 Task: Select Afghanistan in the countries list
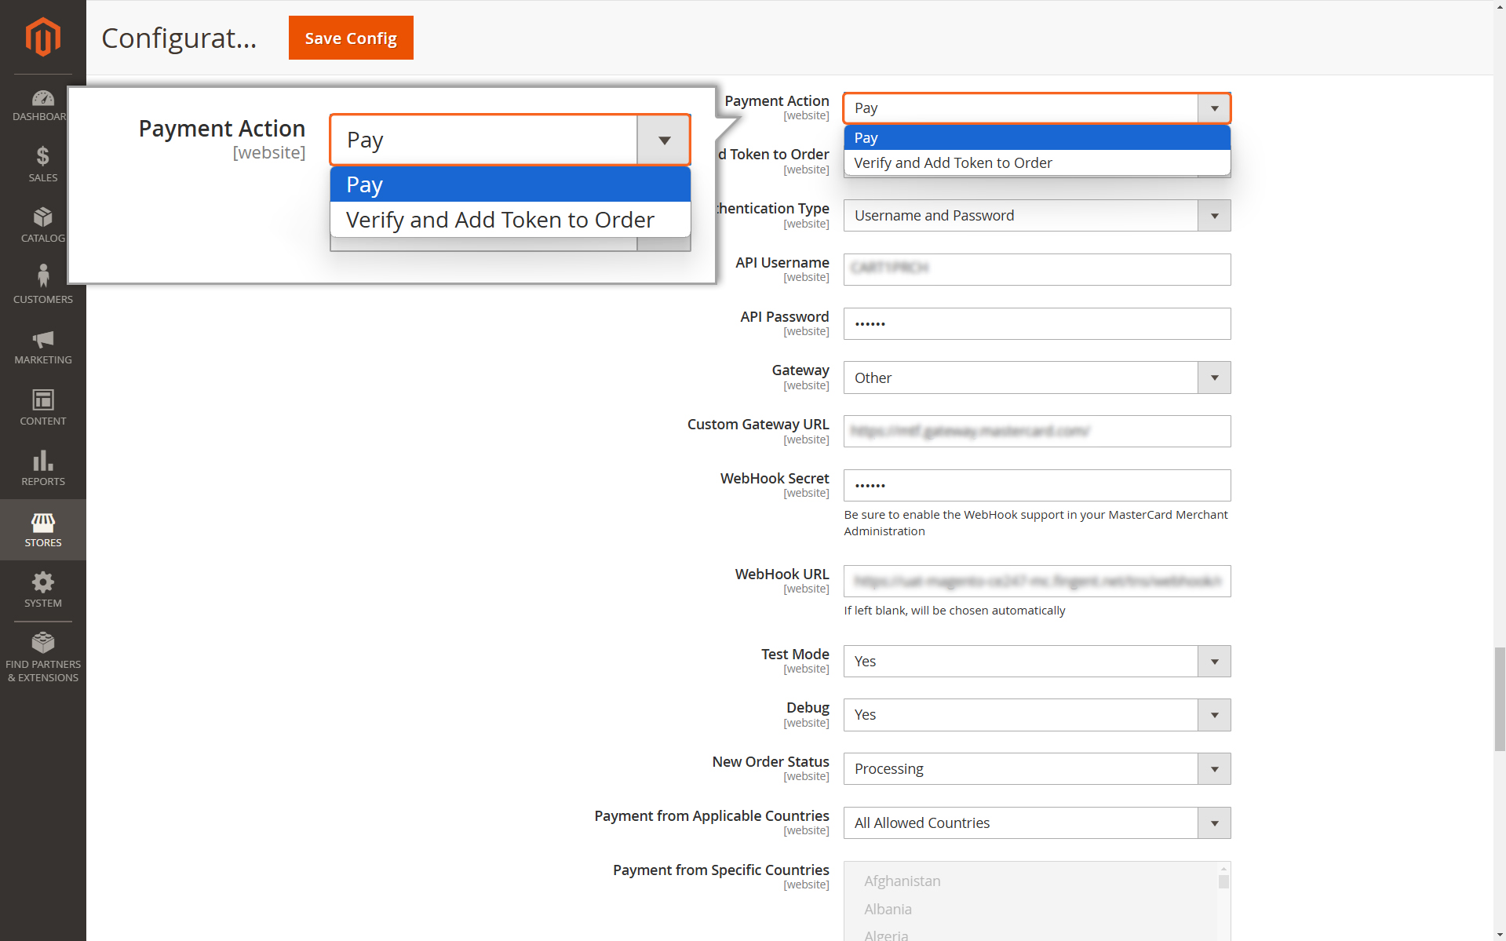[x=903, y=881]
